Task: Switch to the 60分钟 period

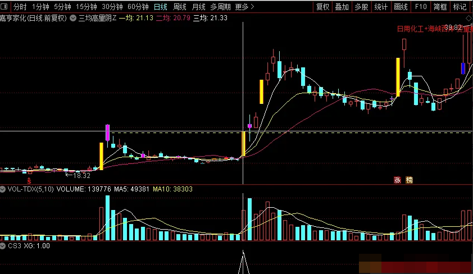Action: point(138,7)
